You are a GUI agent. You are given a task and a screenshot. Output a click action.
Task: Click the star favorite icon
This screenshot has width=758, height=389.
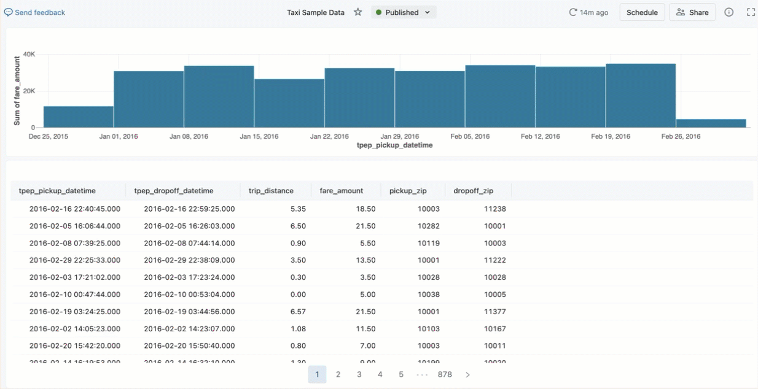pyautogui.click(x=358, y=12)
